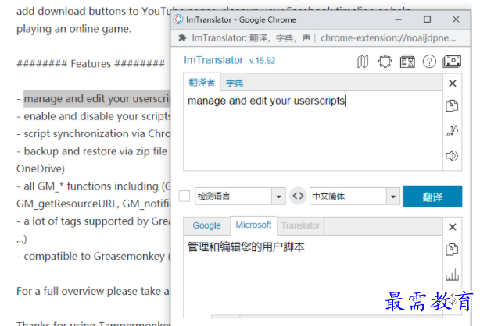The image size is (480, 326).
Task: Click 'script synchronization via Chrome' line in page
Action: tap(97, 133)
